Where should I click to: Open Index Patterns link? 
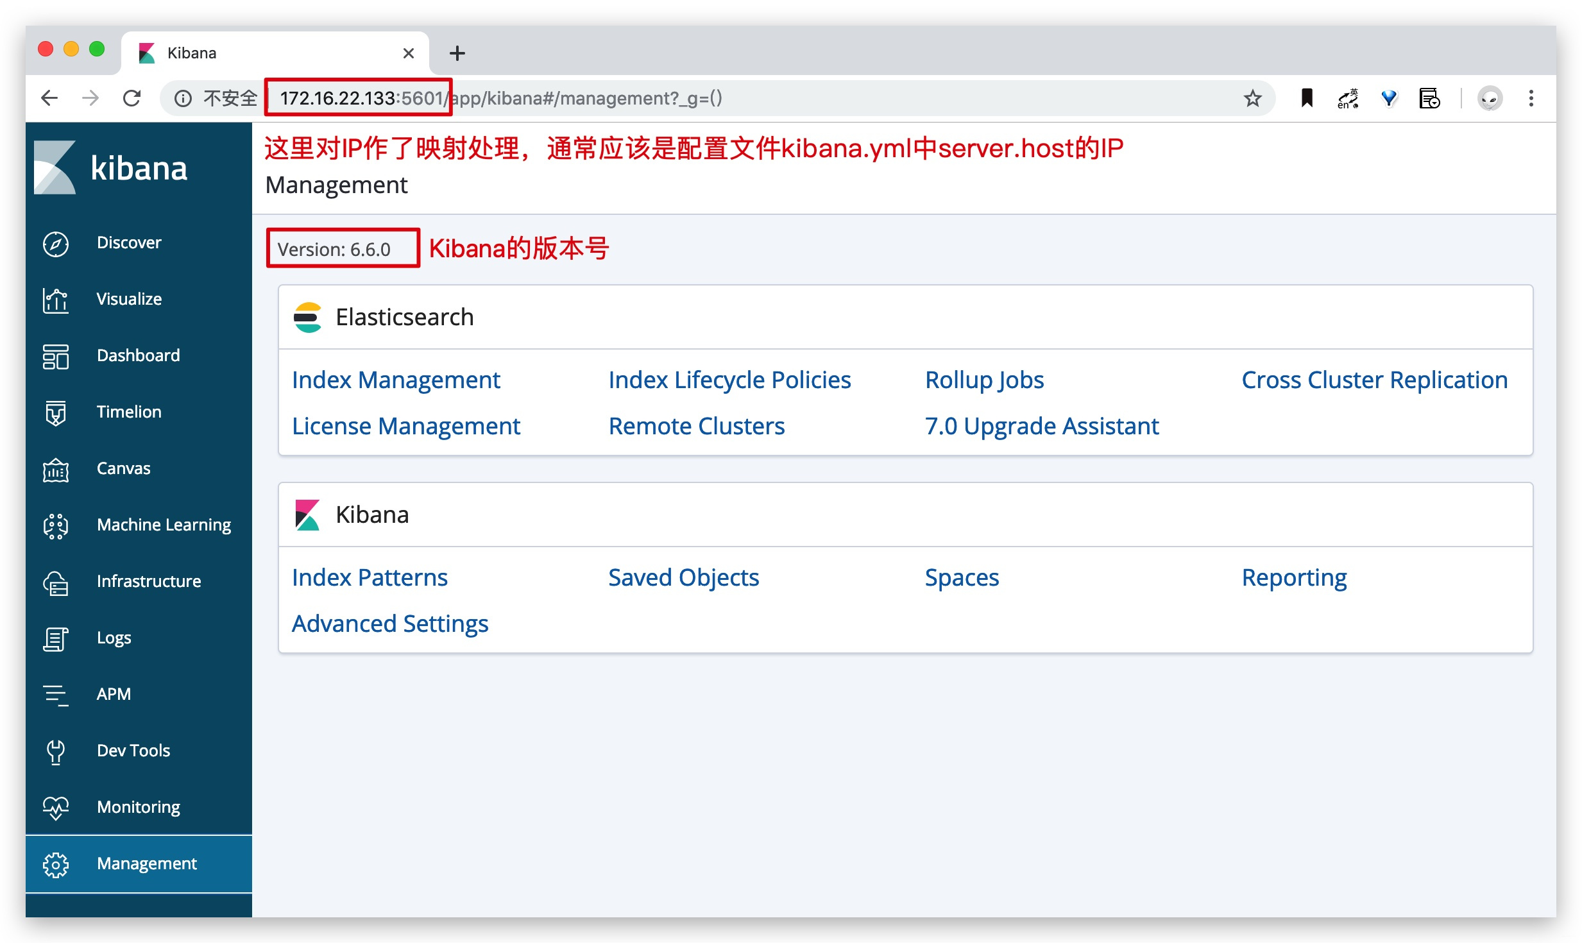point(368,576)
